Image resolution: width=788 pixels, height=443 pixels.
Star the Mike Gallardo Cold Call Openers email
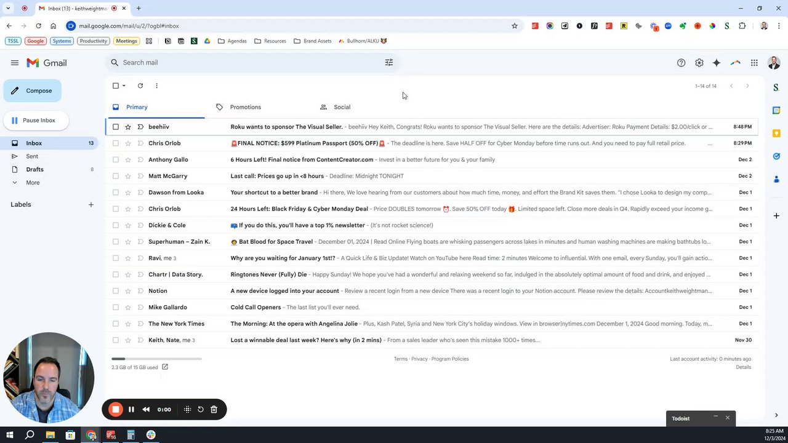click(x=128, y=307)
